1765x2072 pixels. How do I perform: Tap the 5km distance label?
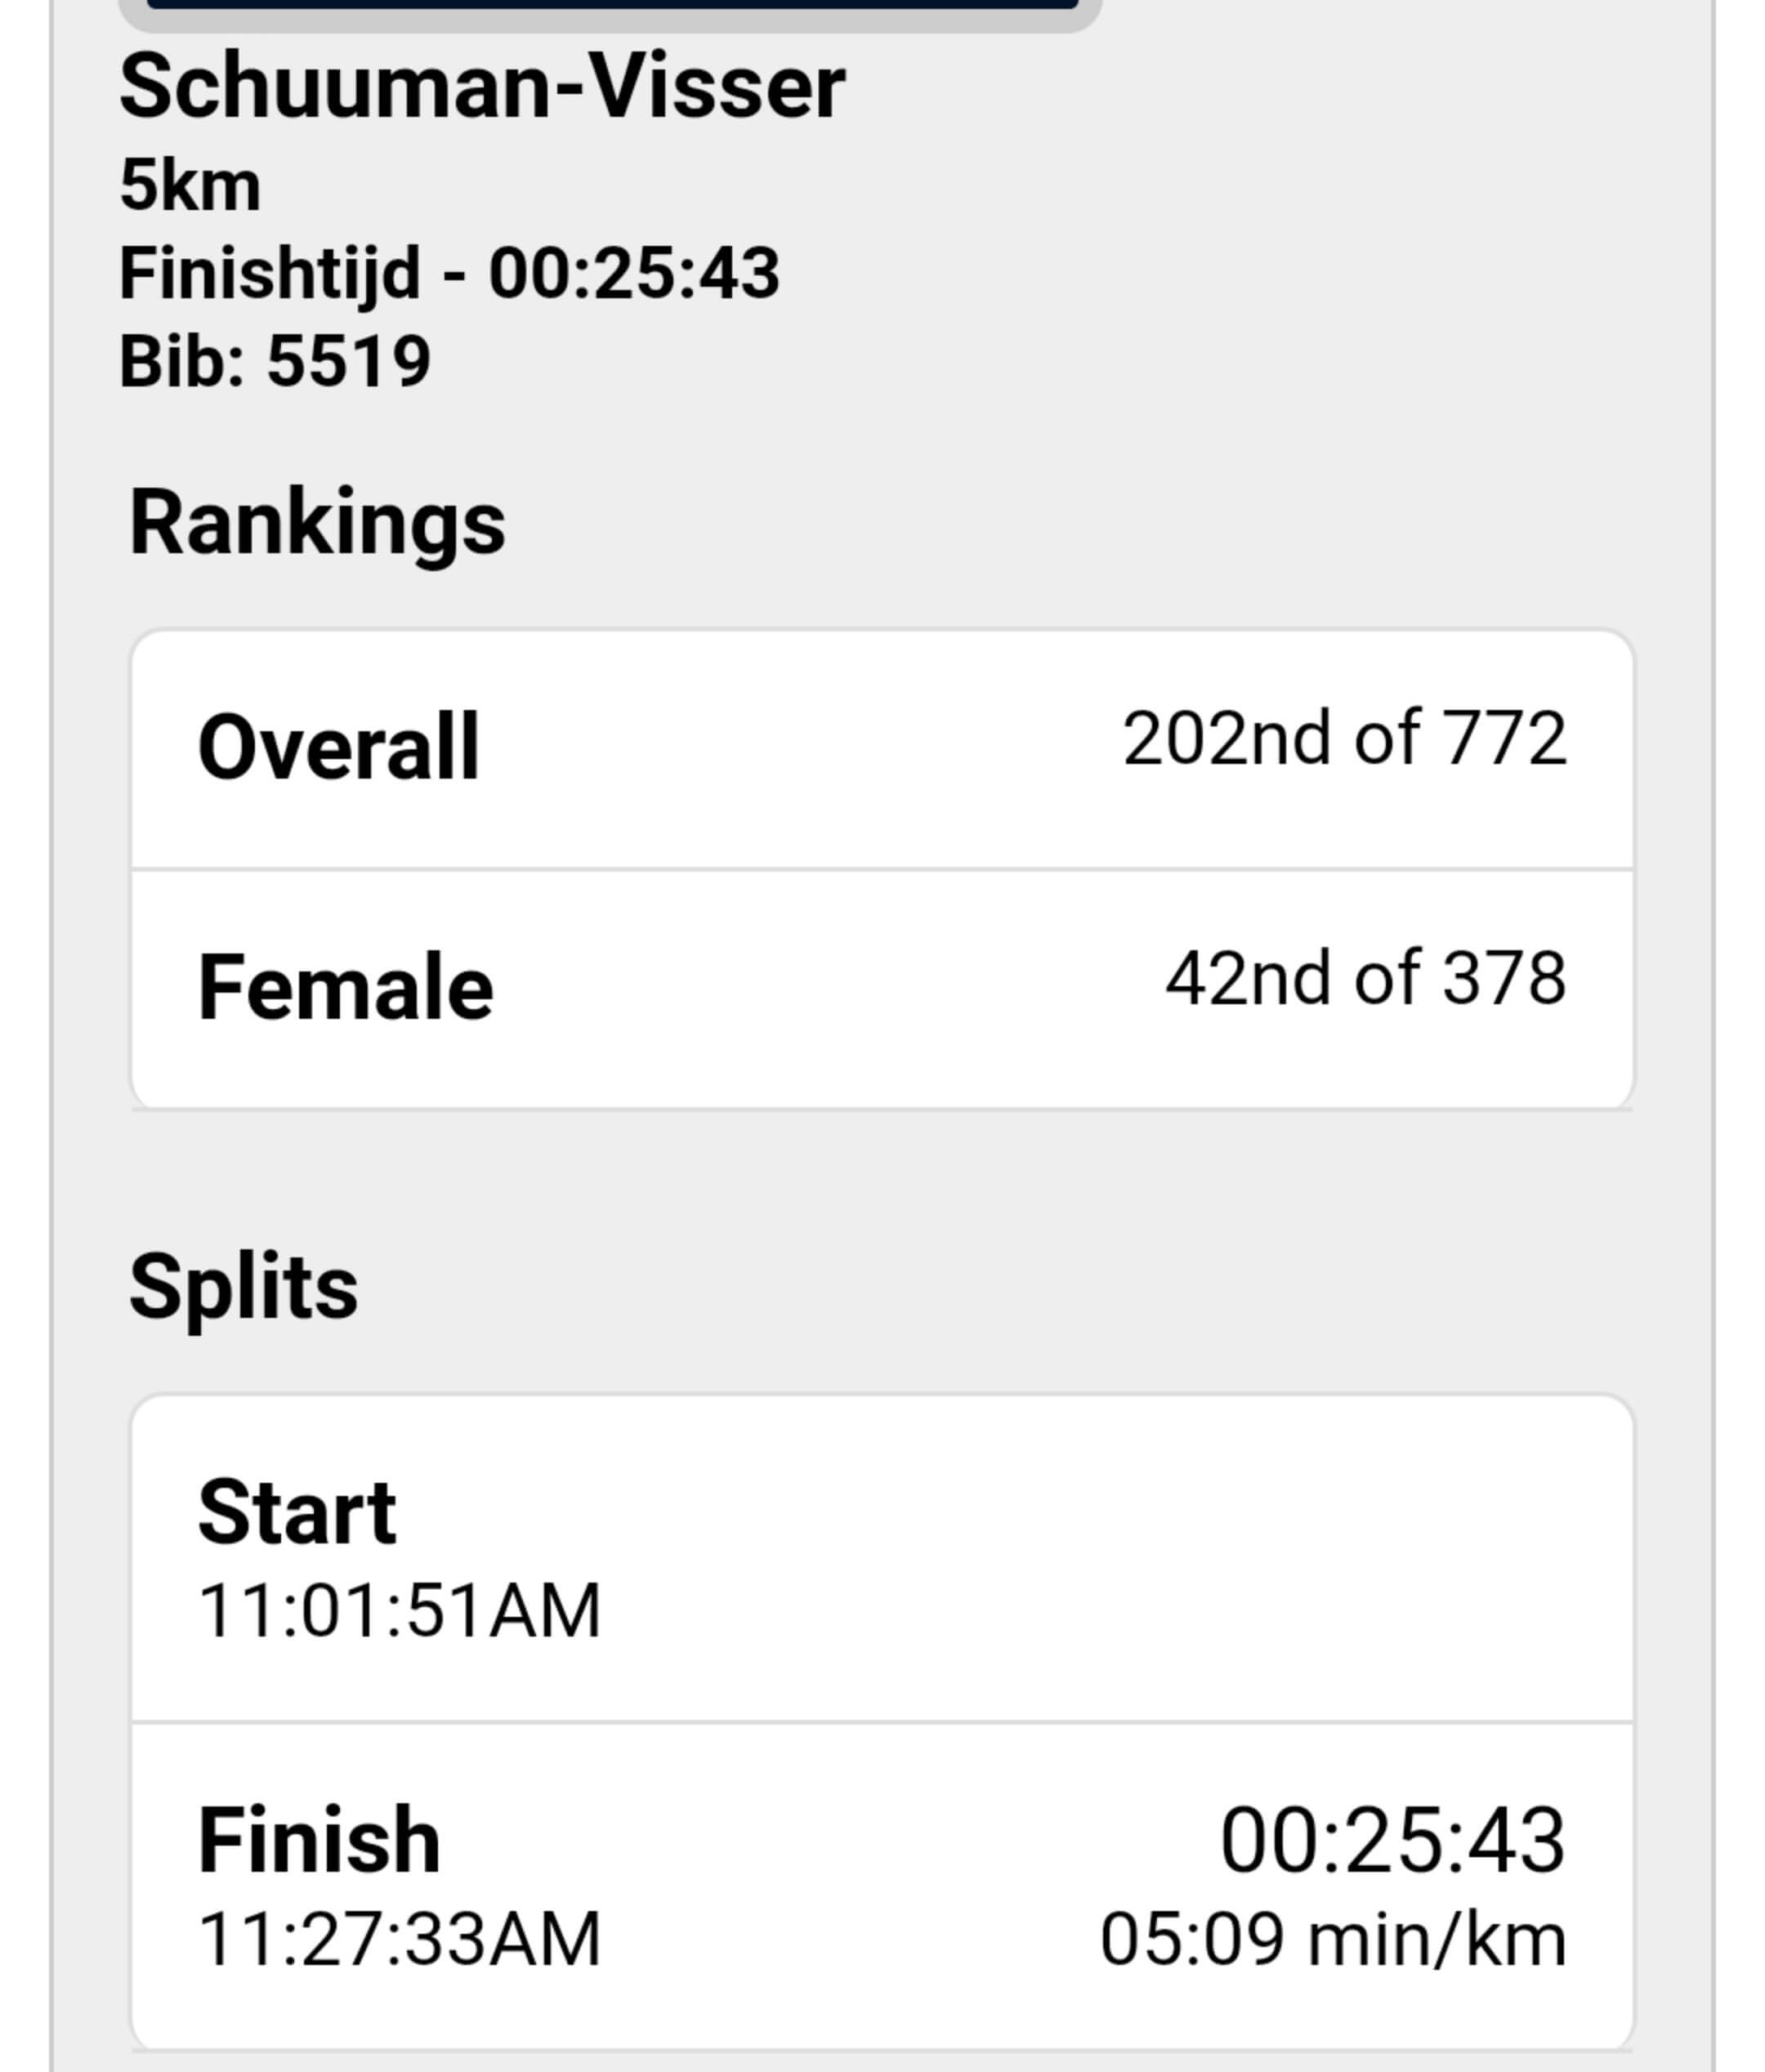coord(190,186)
